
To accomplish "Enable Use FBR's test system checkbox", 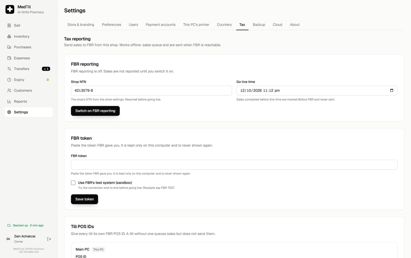I will [73, 183].
